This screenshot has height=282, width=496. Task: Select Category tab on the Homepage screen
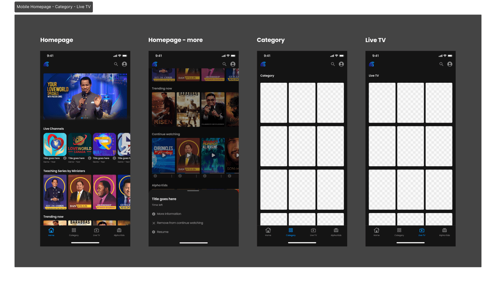point(74,232)
